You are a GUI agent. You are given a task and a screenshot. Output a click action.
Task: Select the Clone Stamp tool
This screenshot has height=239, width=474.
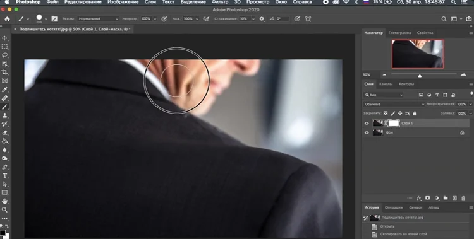[5, 115]
